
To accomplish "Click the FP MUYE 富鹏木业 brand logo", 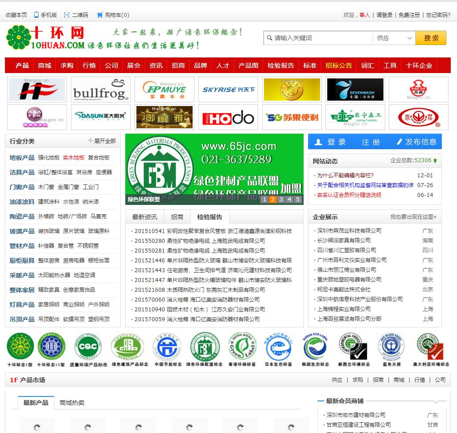I will (165, 90).
